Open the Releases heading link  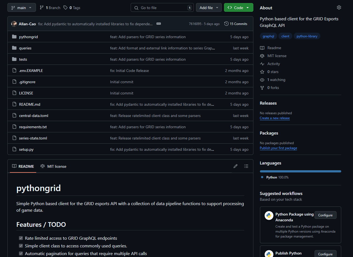pos(268,103)
